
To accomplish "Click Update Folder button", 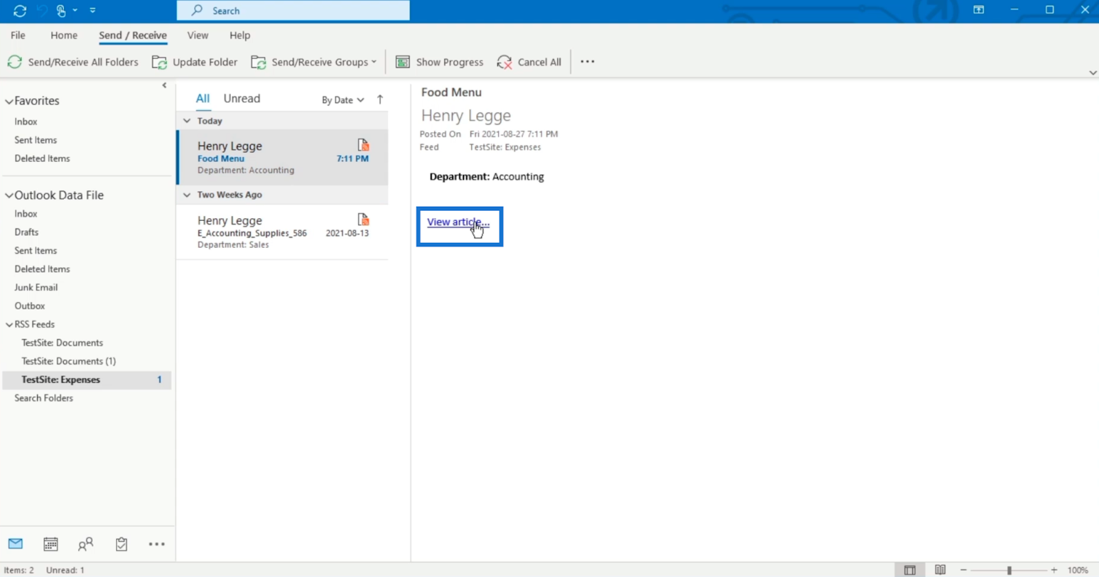I will [x=194, y=62].
